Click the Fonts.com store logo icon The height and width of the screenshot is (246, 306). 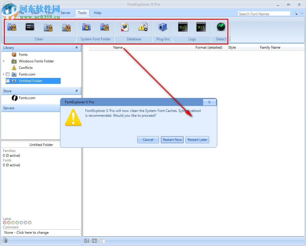point(15,98)
